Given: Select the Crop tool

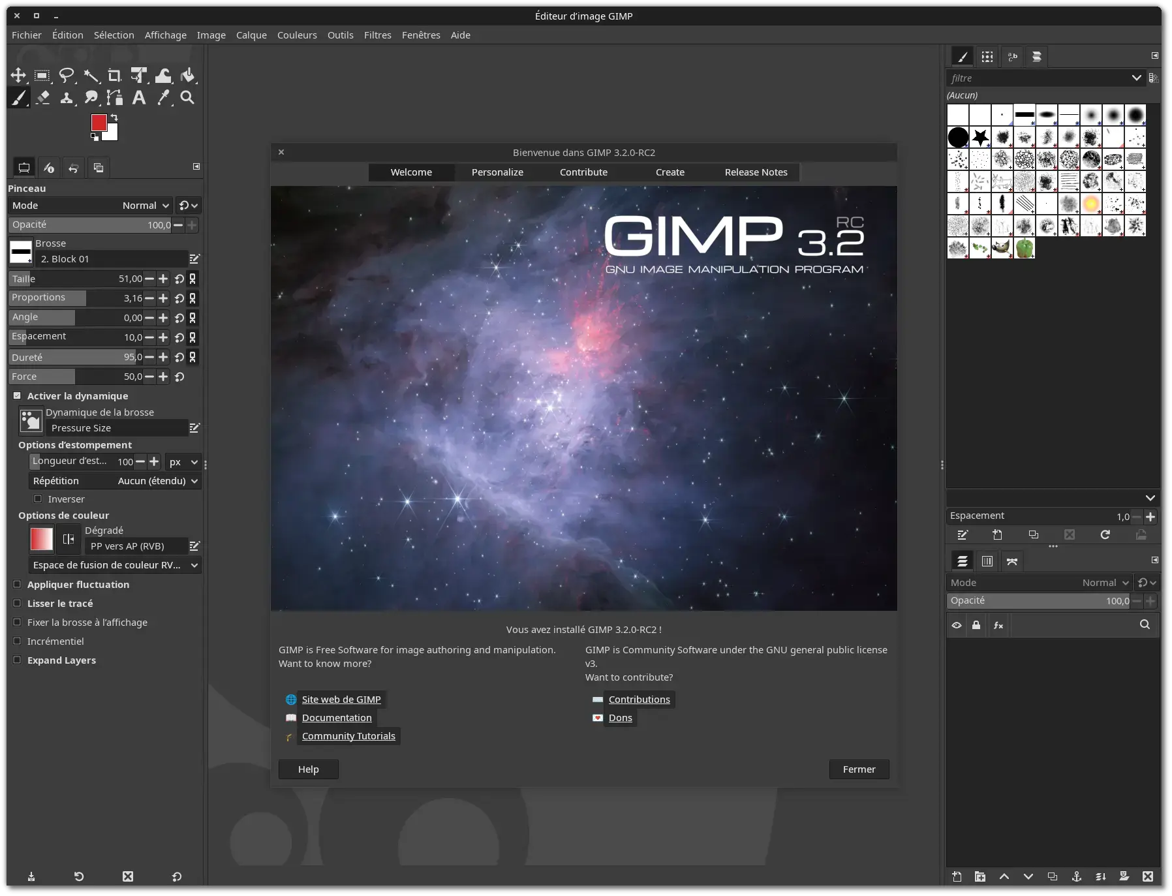Looking at the screenshot, I should [x=115, y=75].
